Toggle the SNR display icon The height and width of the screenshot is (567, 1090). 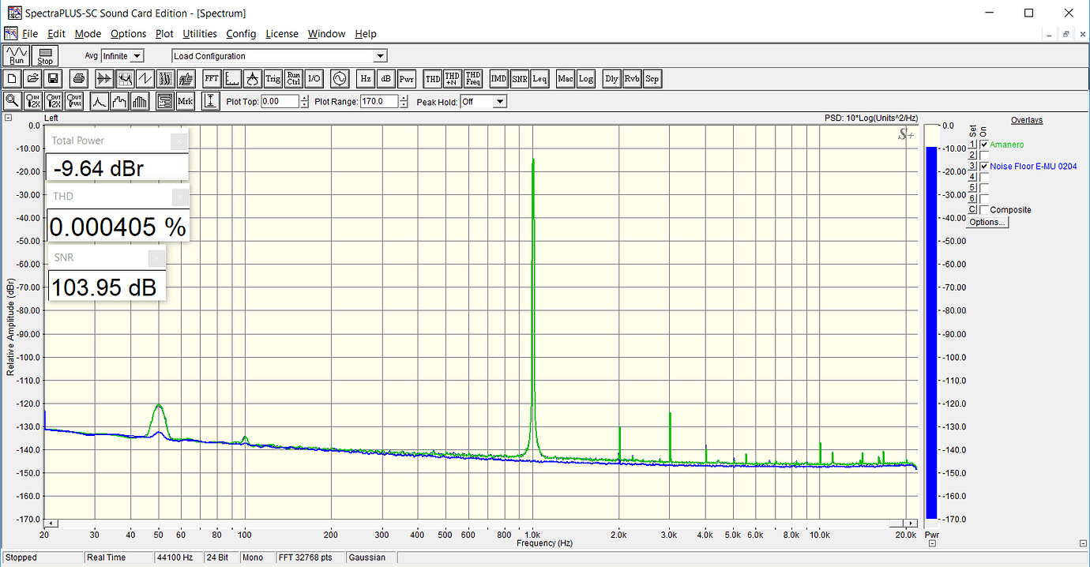(x=519, y=79)
